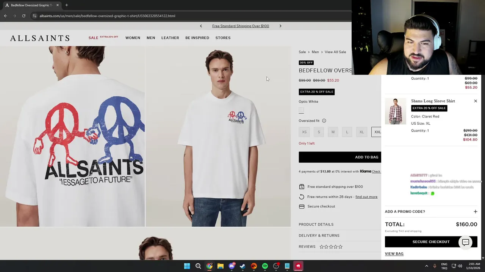Viewport: 485px width, 272px height.
Task: Open Discord from the taskbar
Action: [232, 266]
